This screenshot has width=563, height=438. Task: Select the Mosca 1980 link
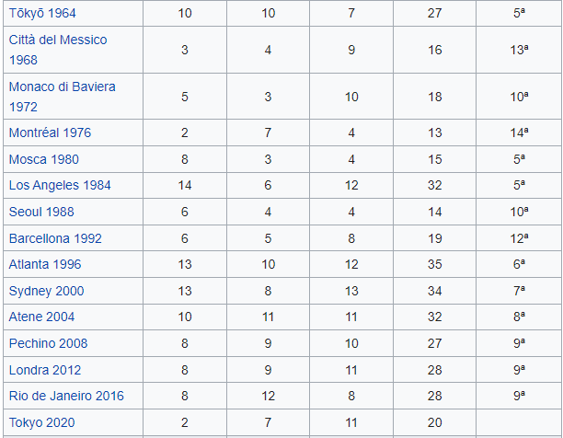pos(43,159)
